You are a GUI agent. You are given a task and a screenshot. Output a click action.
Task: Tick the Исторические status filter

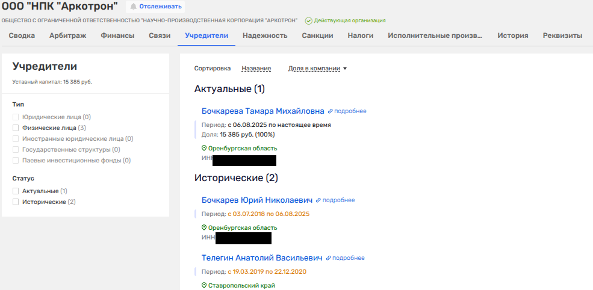(16, 202)
